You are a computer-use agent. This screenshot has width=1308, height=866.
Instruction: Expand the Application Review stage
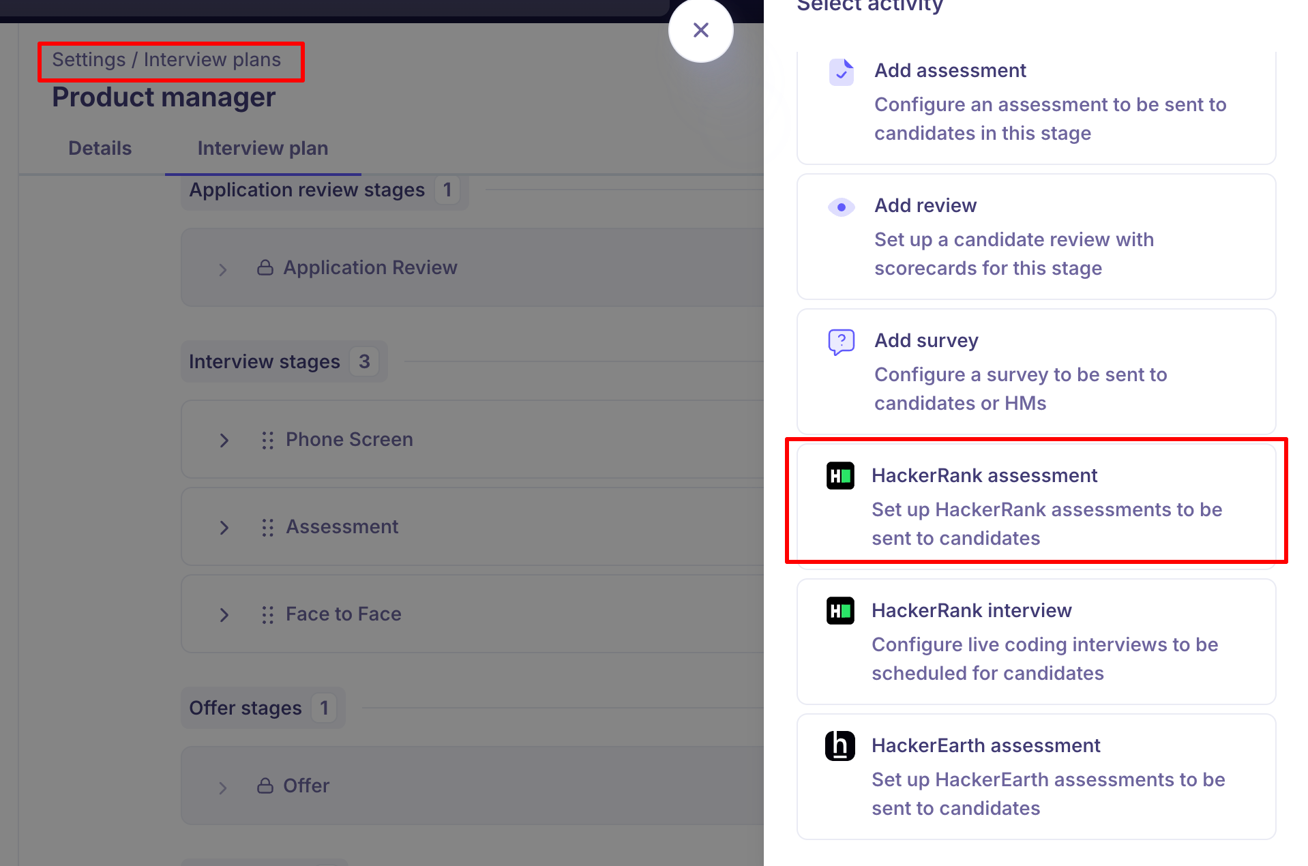click(x=222, y=269)
